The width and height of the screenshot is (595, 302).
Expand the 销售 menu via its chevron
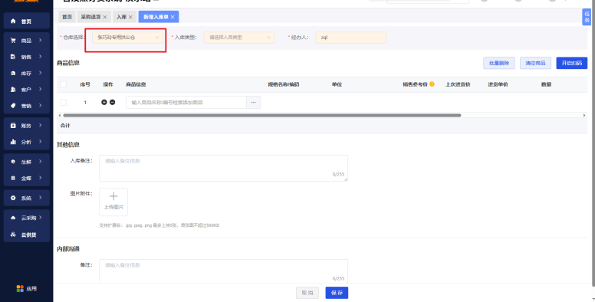click(x=40, y=57)
